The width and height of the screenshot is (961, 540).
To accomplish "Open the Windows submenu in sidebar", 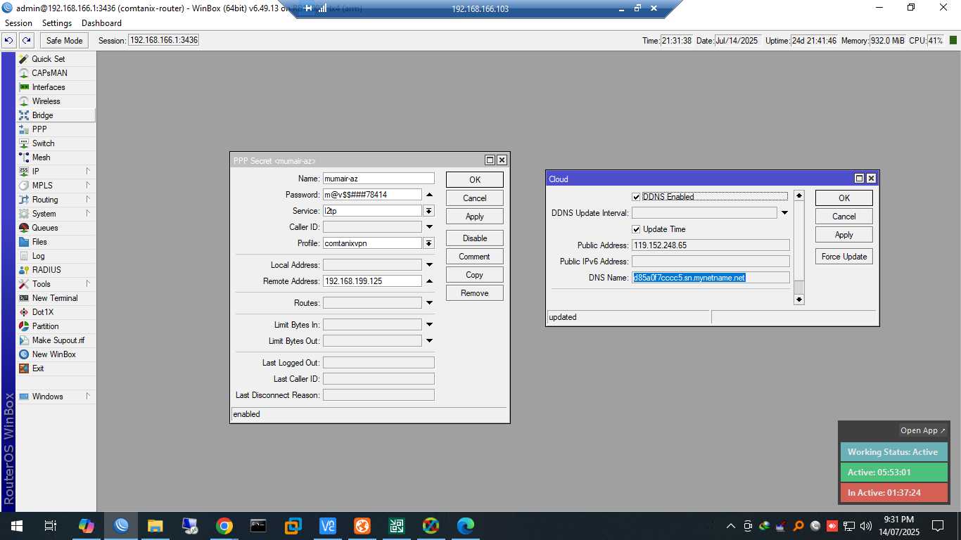I will [56, 397].
